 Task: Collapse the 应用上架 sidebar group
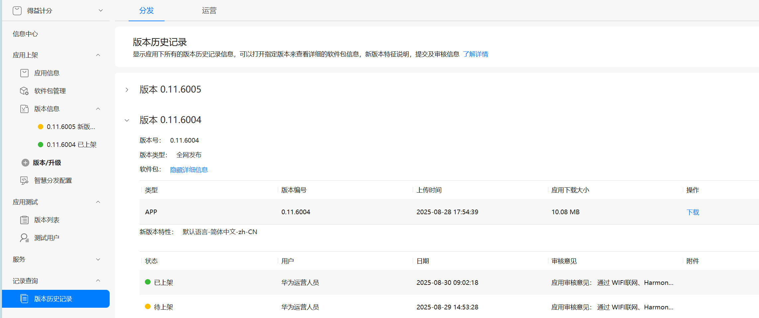[x=98, y=55]
